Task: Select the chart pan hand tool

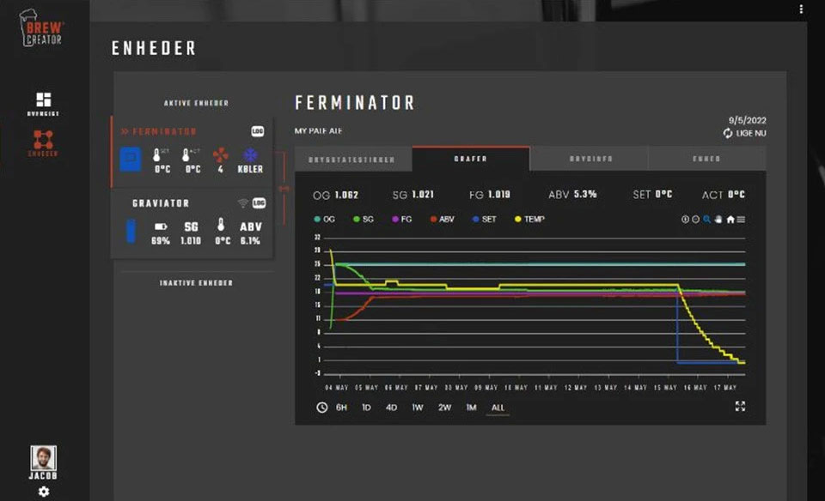Action: point(718,220)
